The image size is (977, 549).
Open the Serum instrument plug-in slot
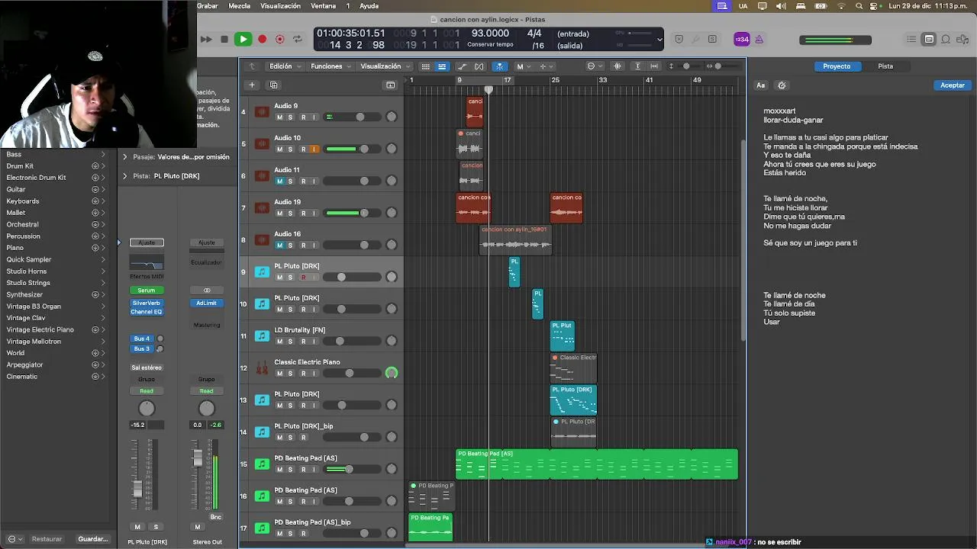147,291
